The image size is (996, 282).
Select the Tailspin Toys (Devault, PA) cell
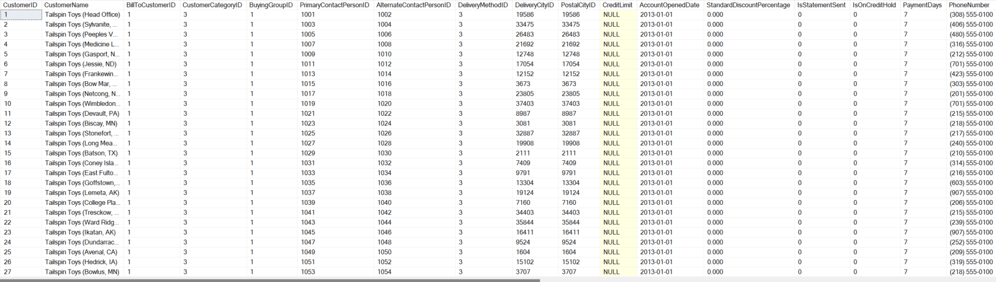83,113
